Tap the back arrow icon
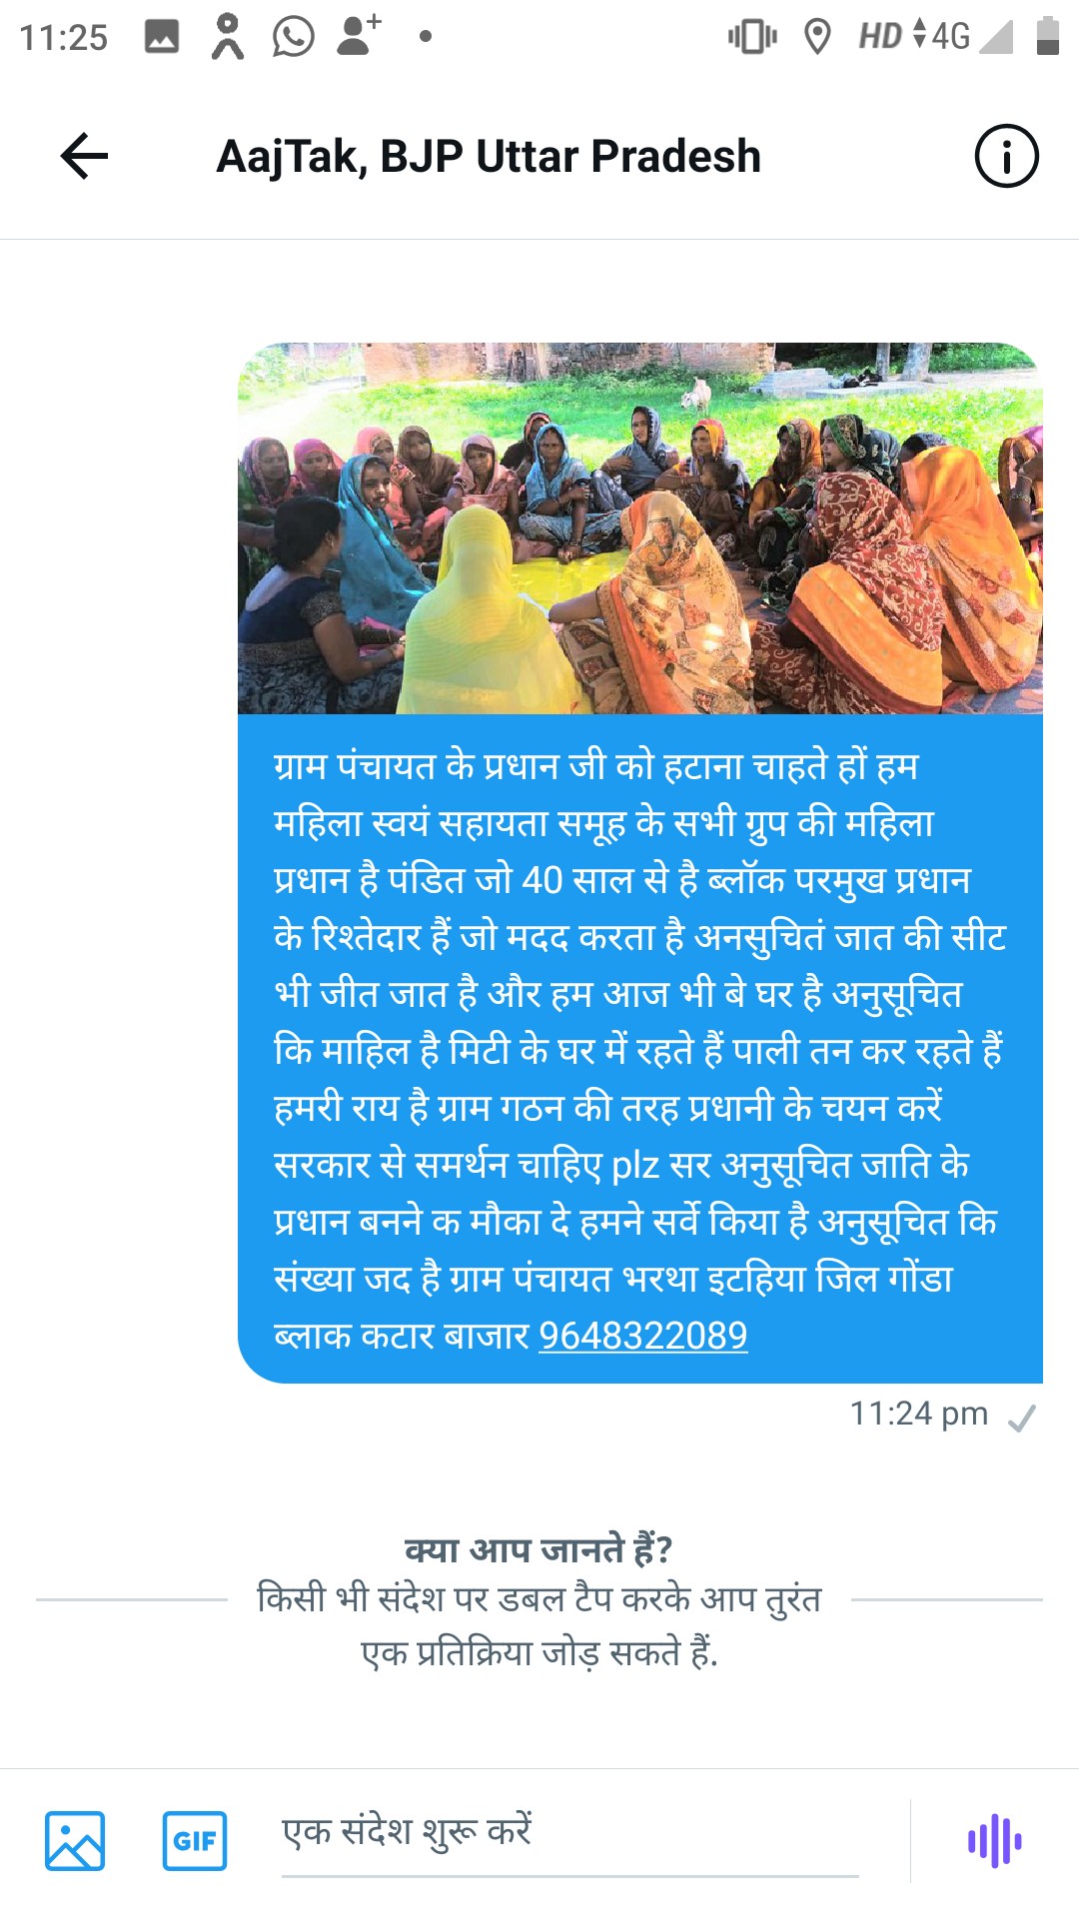This screenshot has width=1079, height=1918. (84, 157)
